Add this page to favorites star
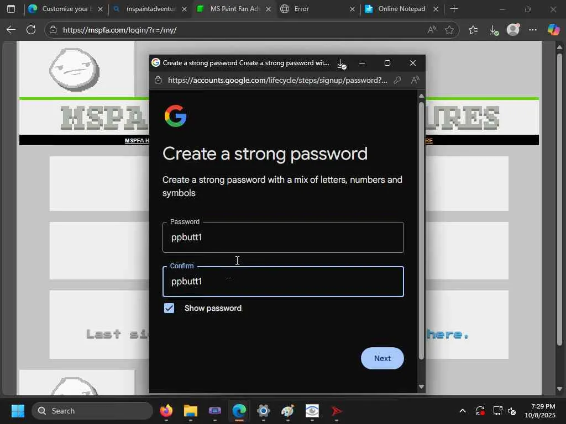The height and width of the screenshot is (424, 566). pyautogui.click(x=449, y=30)
